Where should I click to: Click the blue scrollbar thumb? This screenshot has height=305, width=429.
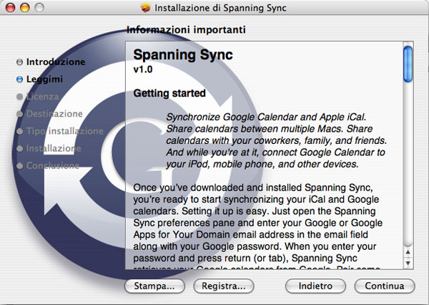click(x=408, y=64)
